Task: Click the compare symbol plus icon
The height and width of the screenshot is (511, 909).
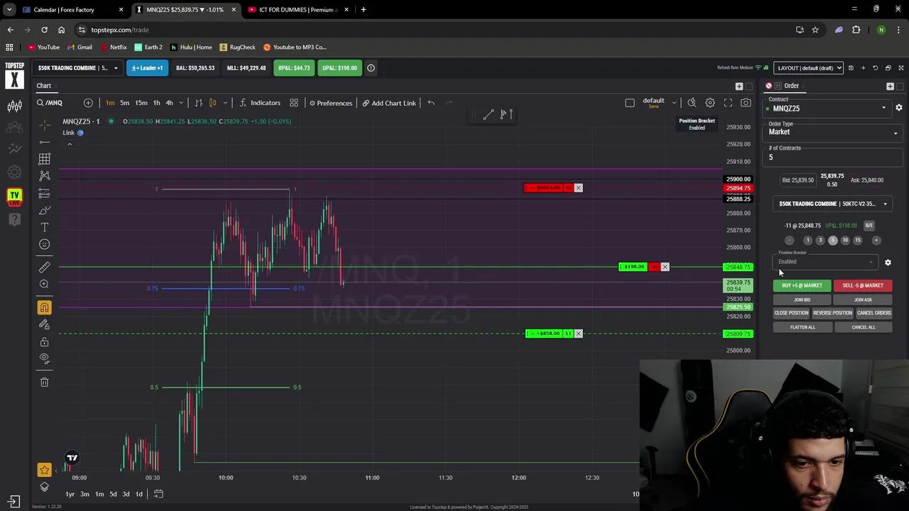Action: pyautogui.click(x=88, y=103)
